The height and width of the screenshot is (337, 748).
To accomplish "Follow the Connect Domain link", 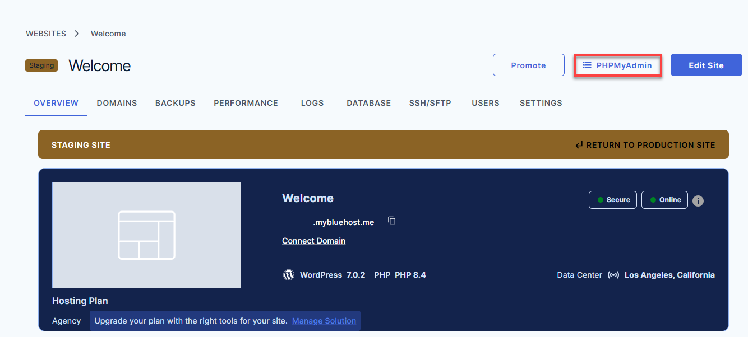I will (313, 241).
